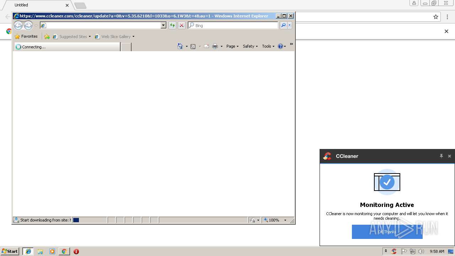Open a new Chrome tab
This screenshot has height=256, width=455.
[x=80, y=5]
